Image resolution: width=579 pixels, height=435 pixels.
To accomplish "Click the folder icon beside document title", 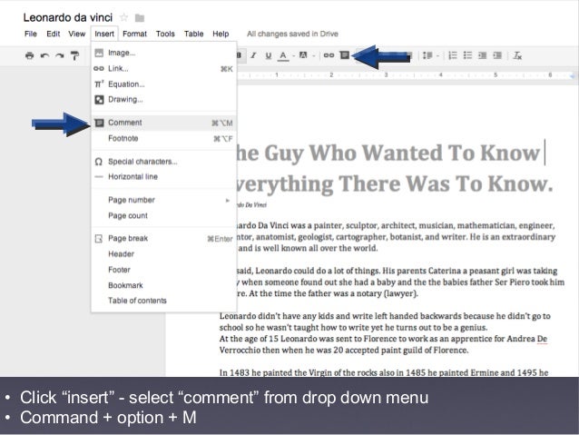I will coord(139,17).
